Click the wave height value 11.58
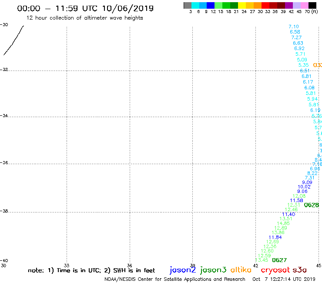The width and height of the screenshot is (322, 283). pyautogui.click(x=296, y=200)
